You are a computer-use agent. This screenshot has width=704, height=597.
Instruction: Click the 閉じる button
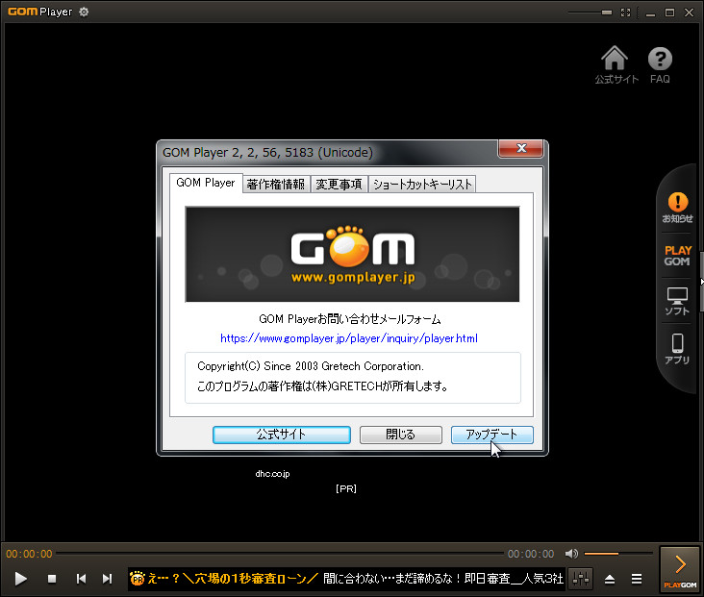(x=400, y=435)
